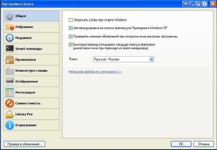Switch to the Избранное tab label
Image resolution: width=217 pixels, height=150 pixels.
tap(24, 27)
